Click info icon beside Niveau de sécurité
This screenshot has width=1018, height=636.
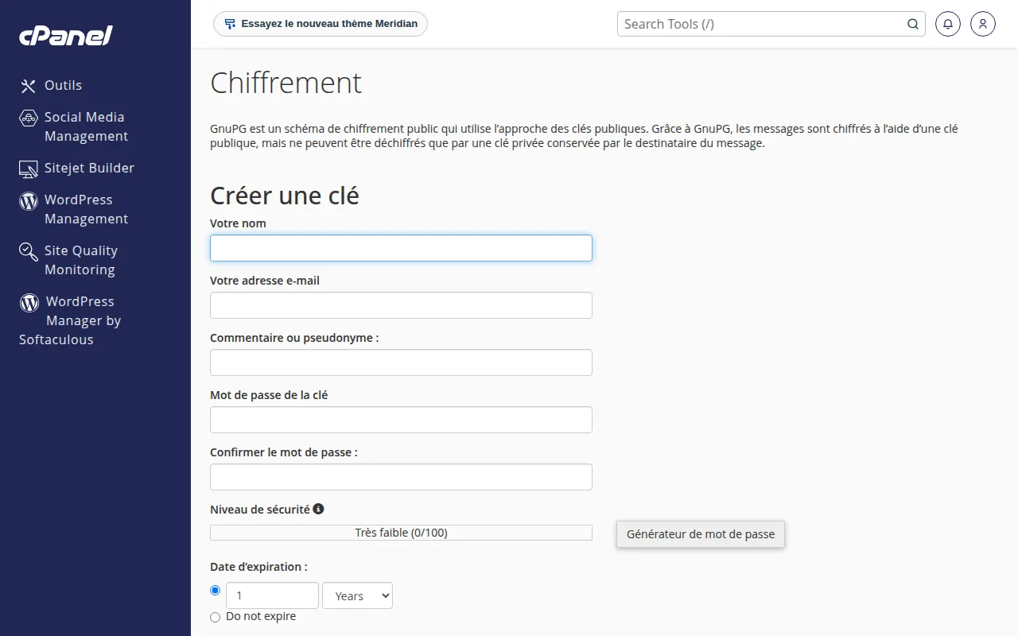[318, 509]
